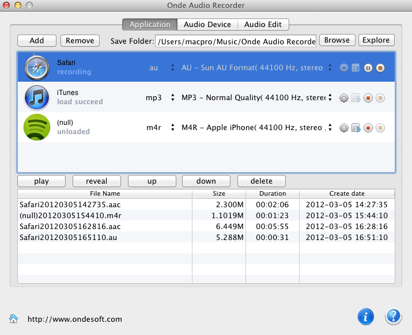The width and height of the screenshot is (412, 335).
Task: Sort by the Size column header
Action: (x=219, y=193)
